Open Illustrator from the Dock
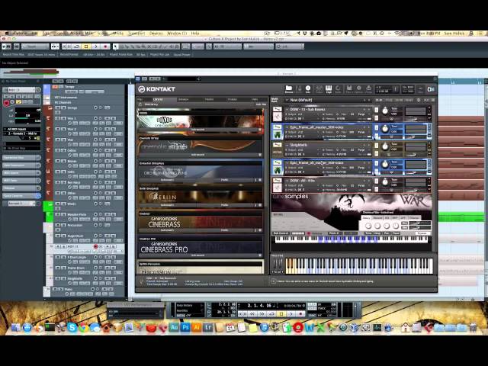Viewport: 488px width, 366px height. [x=197, y=327]
